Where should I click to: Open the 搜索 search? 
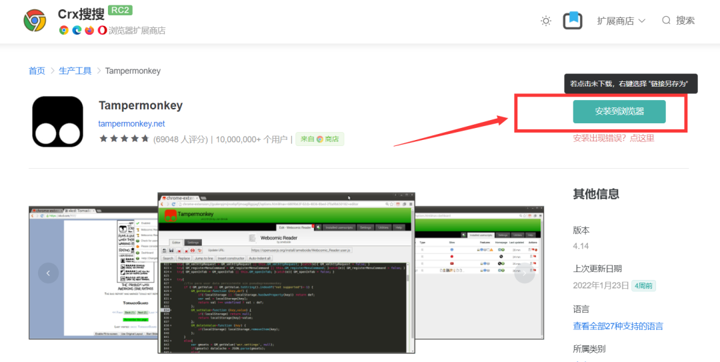tap(678, 21)
